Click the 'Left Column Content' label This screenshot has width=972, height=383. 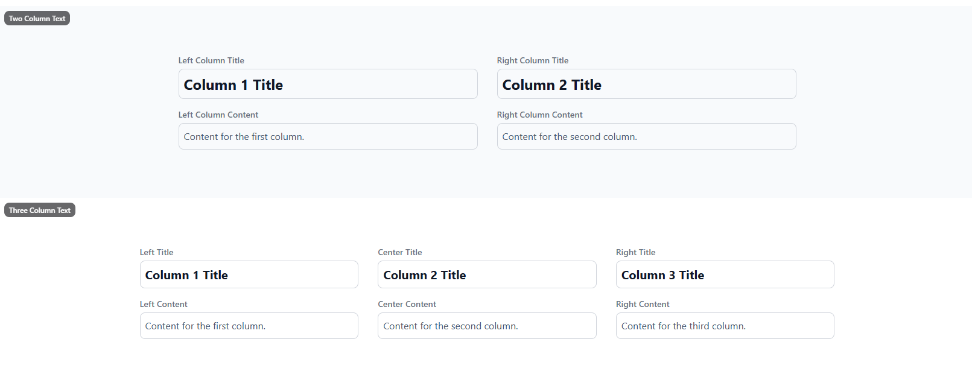click(x=218, y=115)
